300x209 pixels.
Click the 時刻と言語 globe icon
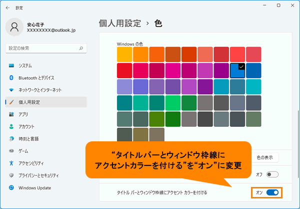[x=11, y=138]
